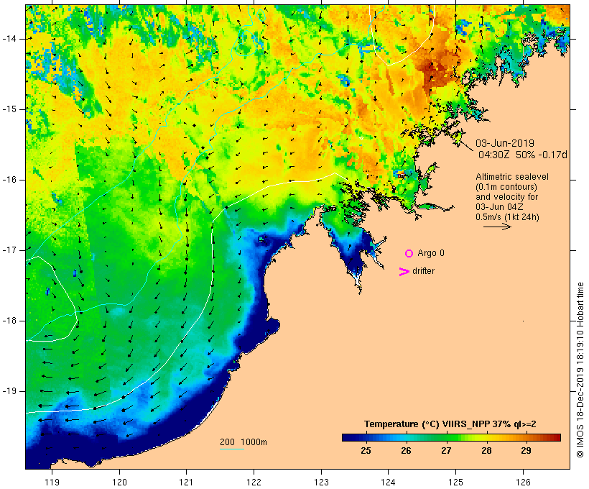
Task: Click the longitude label 126
Action: pyautogui.click(x=523, y=483)
